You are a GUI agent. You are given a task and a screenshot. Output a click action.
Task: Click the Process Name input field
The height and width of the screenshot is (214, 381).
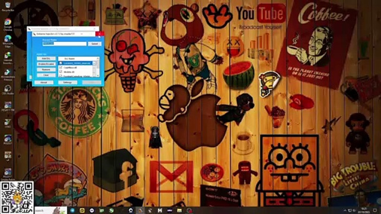click(64, 44)
